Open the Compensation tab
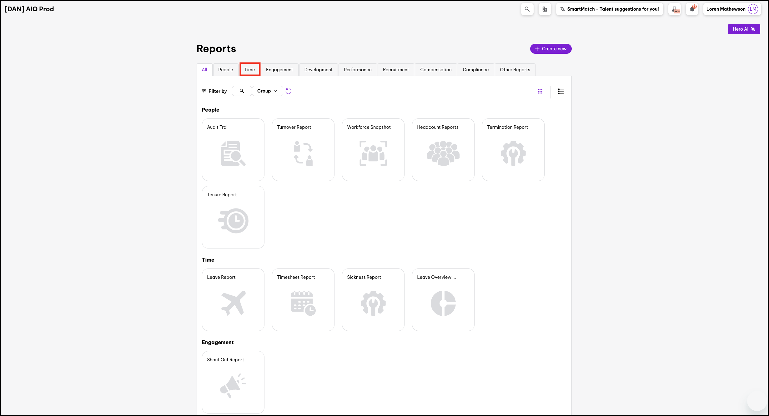769x416 pixels. pos(435,70)
